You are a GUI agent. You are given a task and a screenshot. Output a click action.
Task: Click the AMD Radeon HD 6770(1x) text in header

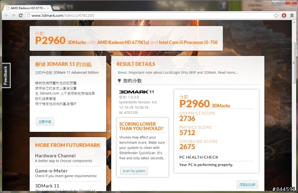pos(123,42)
